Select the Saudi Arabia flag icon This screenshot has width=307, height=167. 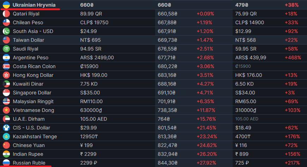(x=6, y=49)
